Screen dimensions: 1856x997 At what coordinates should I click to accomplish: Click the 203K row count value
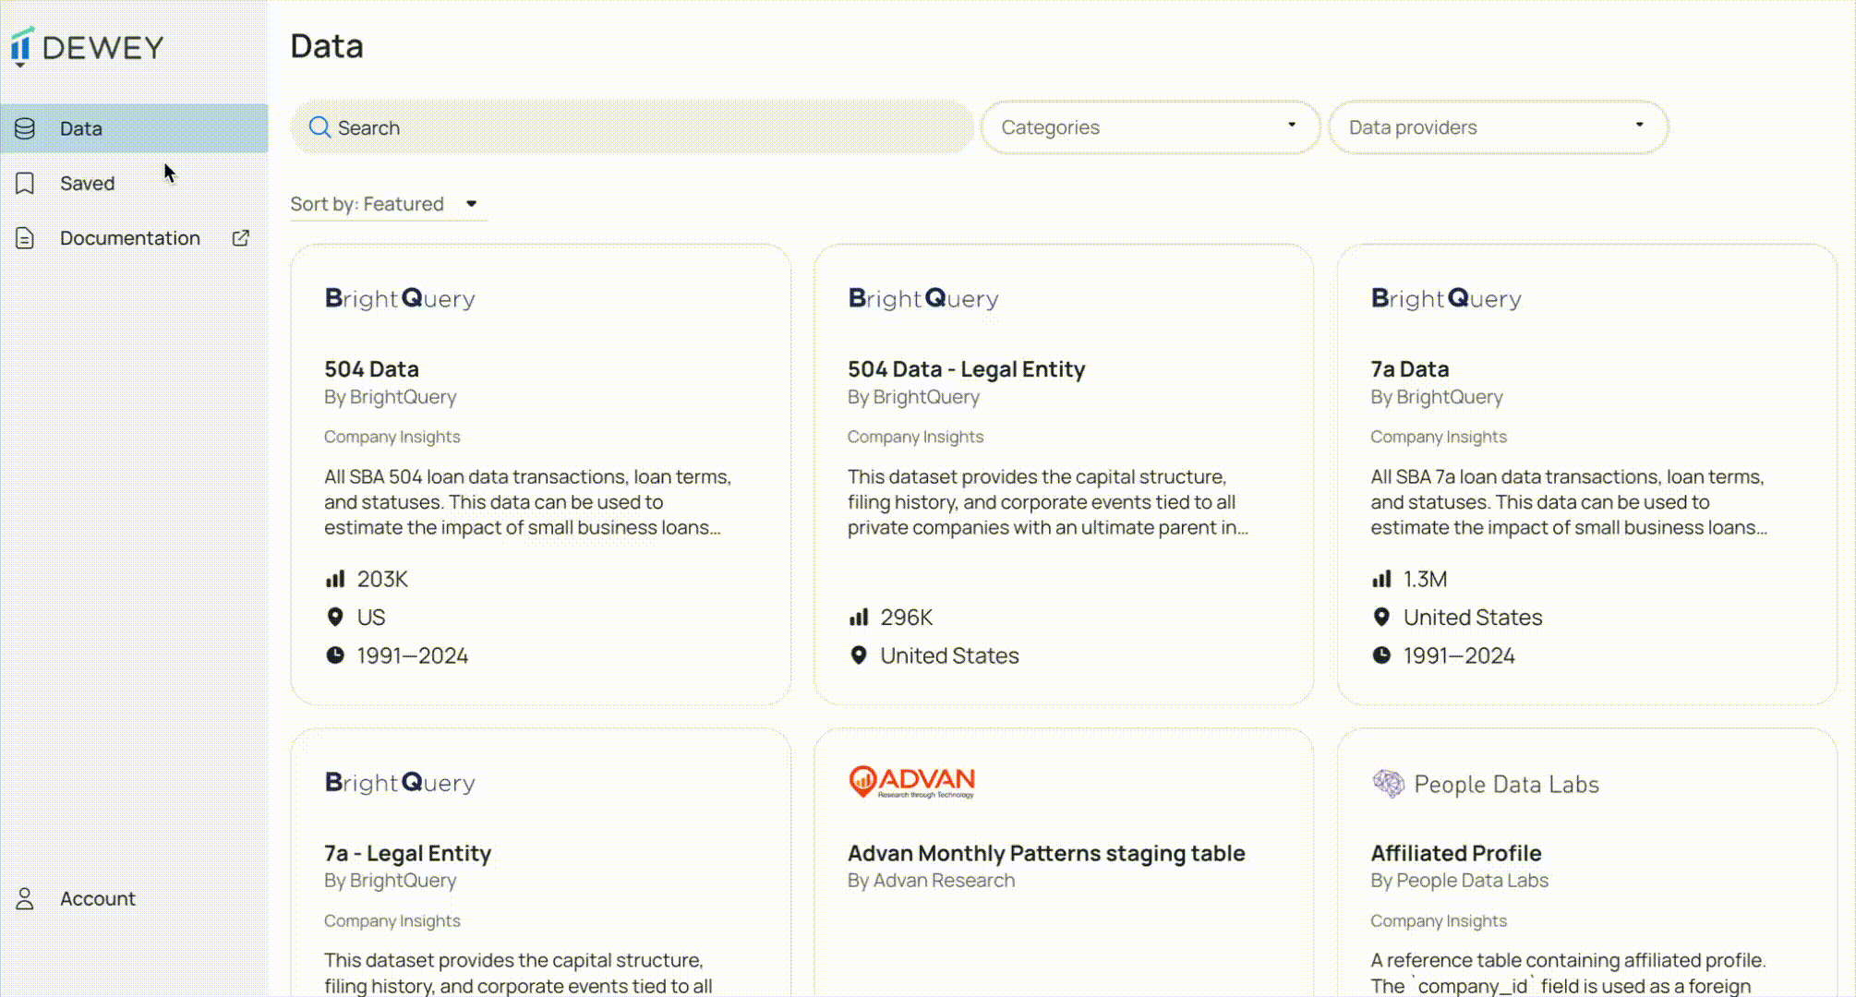pos(382,579)
